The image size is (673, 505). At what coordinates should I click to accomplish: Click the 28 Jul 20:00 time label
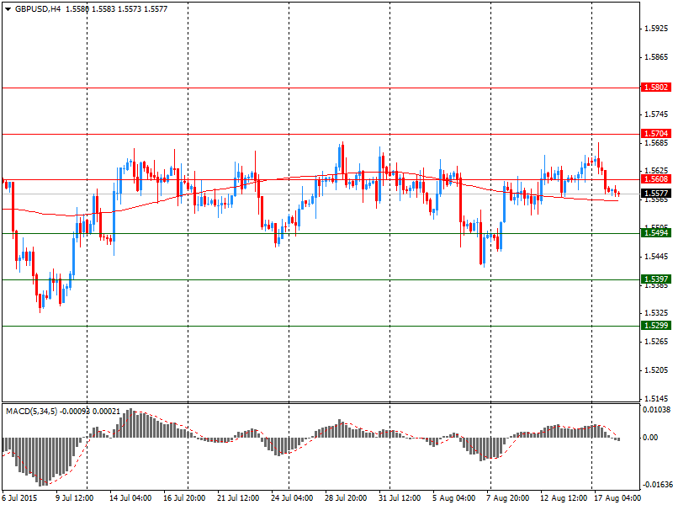click(x=346, y=498)
